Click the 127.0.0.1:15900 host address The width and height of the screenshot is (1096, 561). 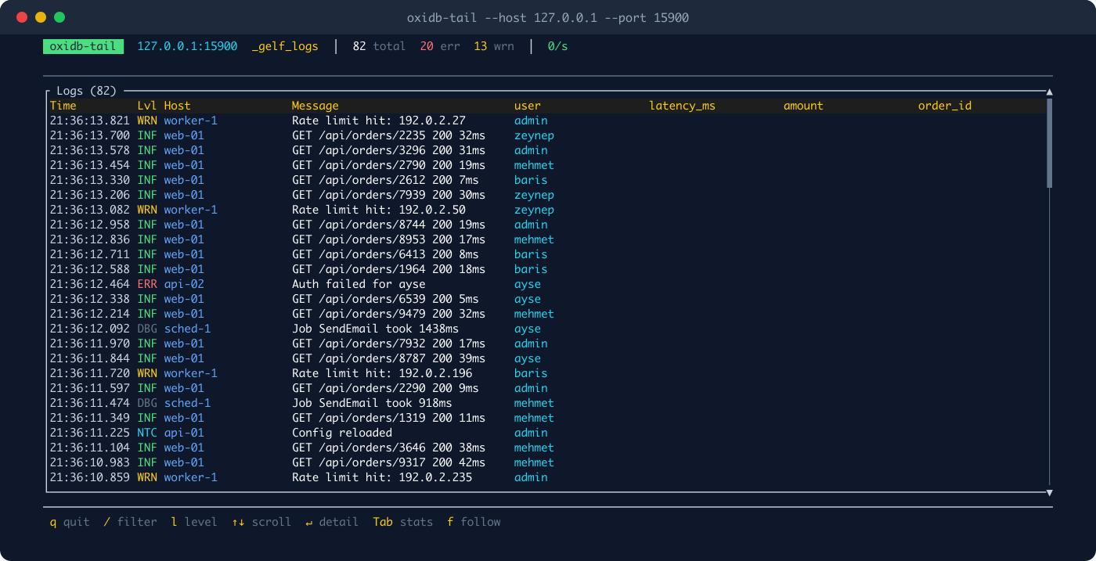coord(187,46)
